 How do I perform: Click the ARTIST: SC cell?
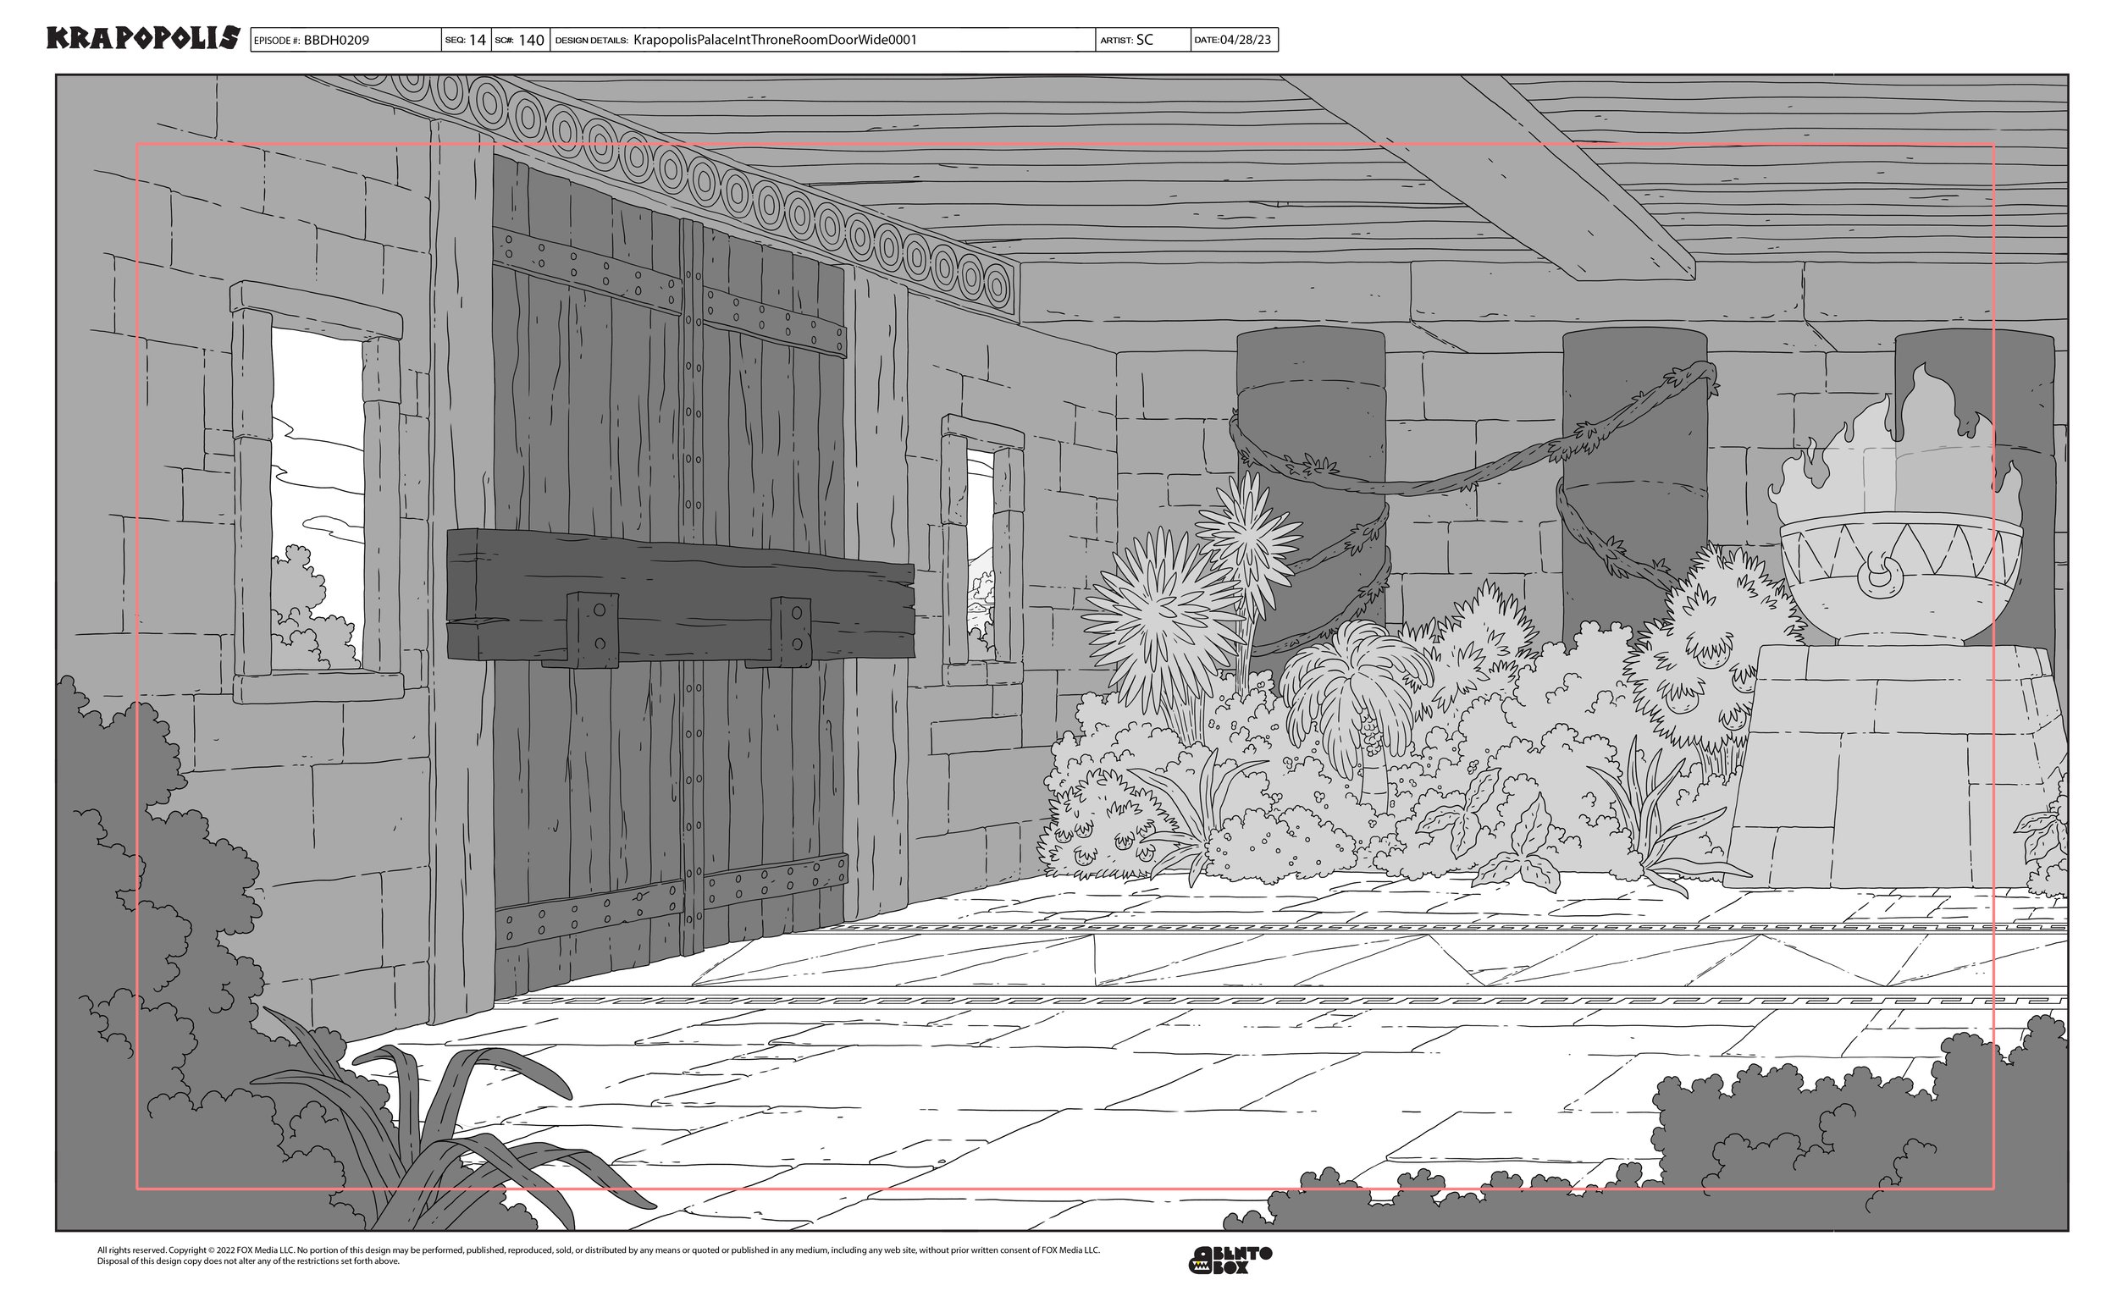pos(1142,40)
